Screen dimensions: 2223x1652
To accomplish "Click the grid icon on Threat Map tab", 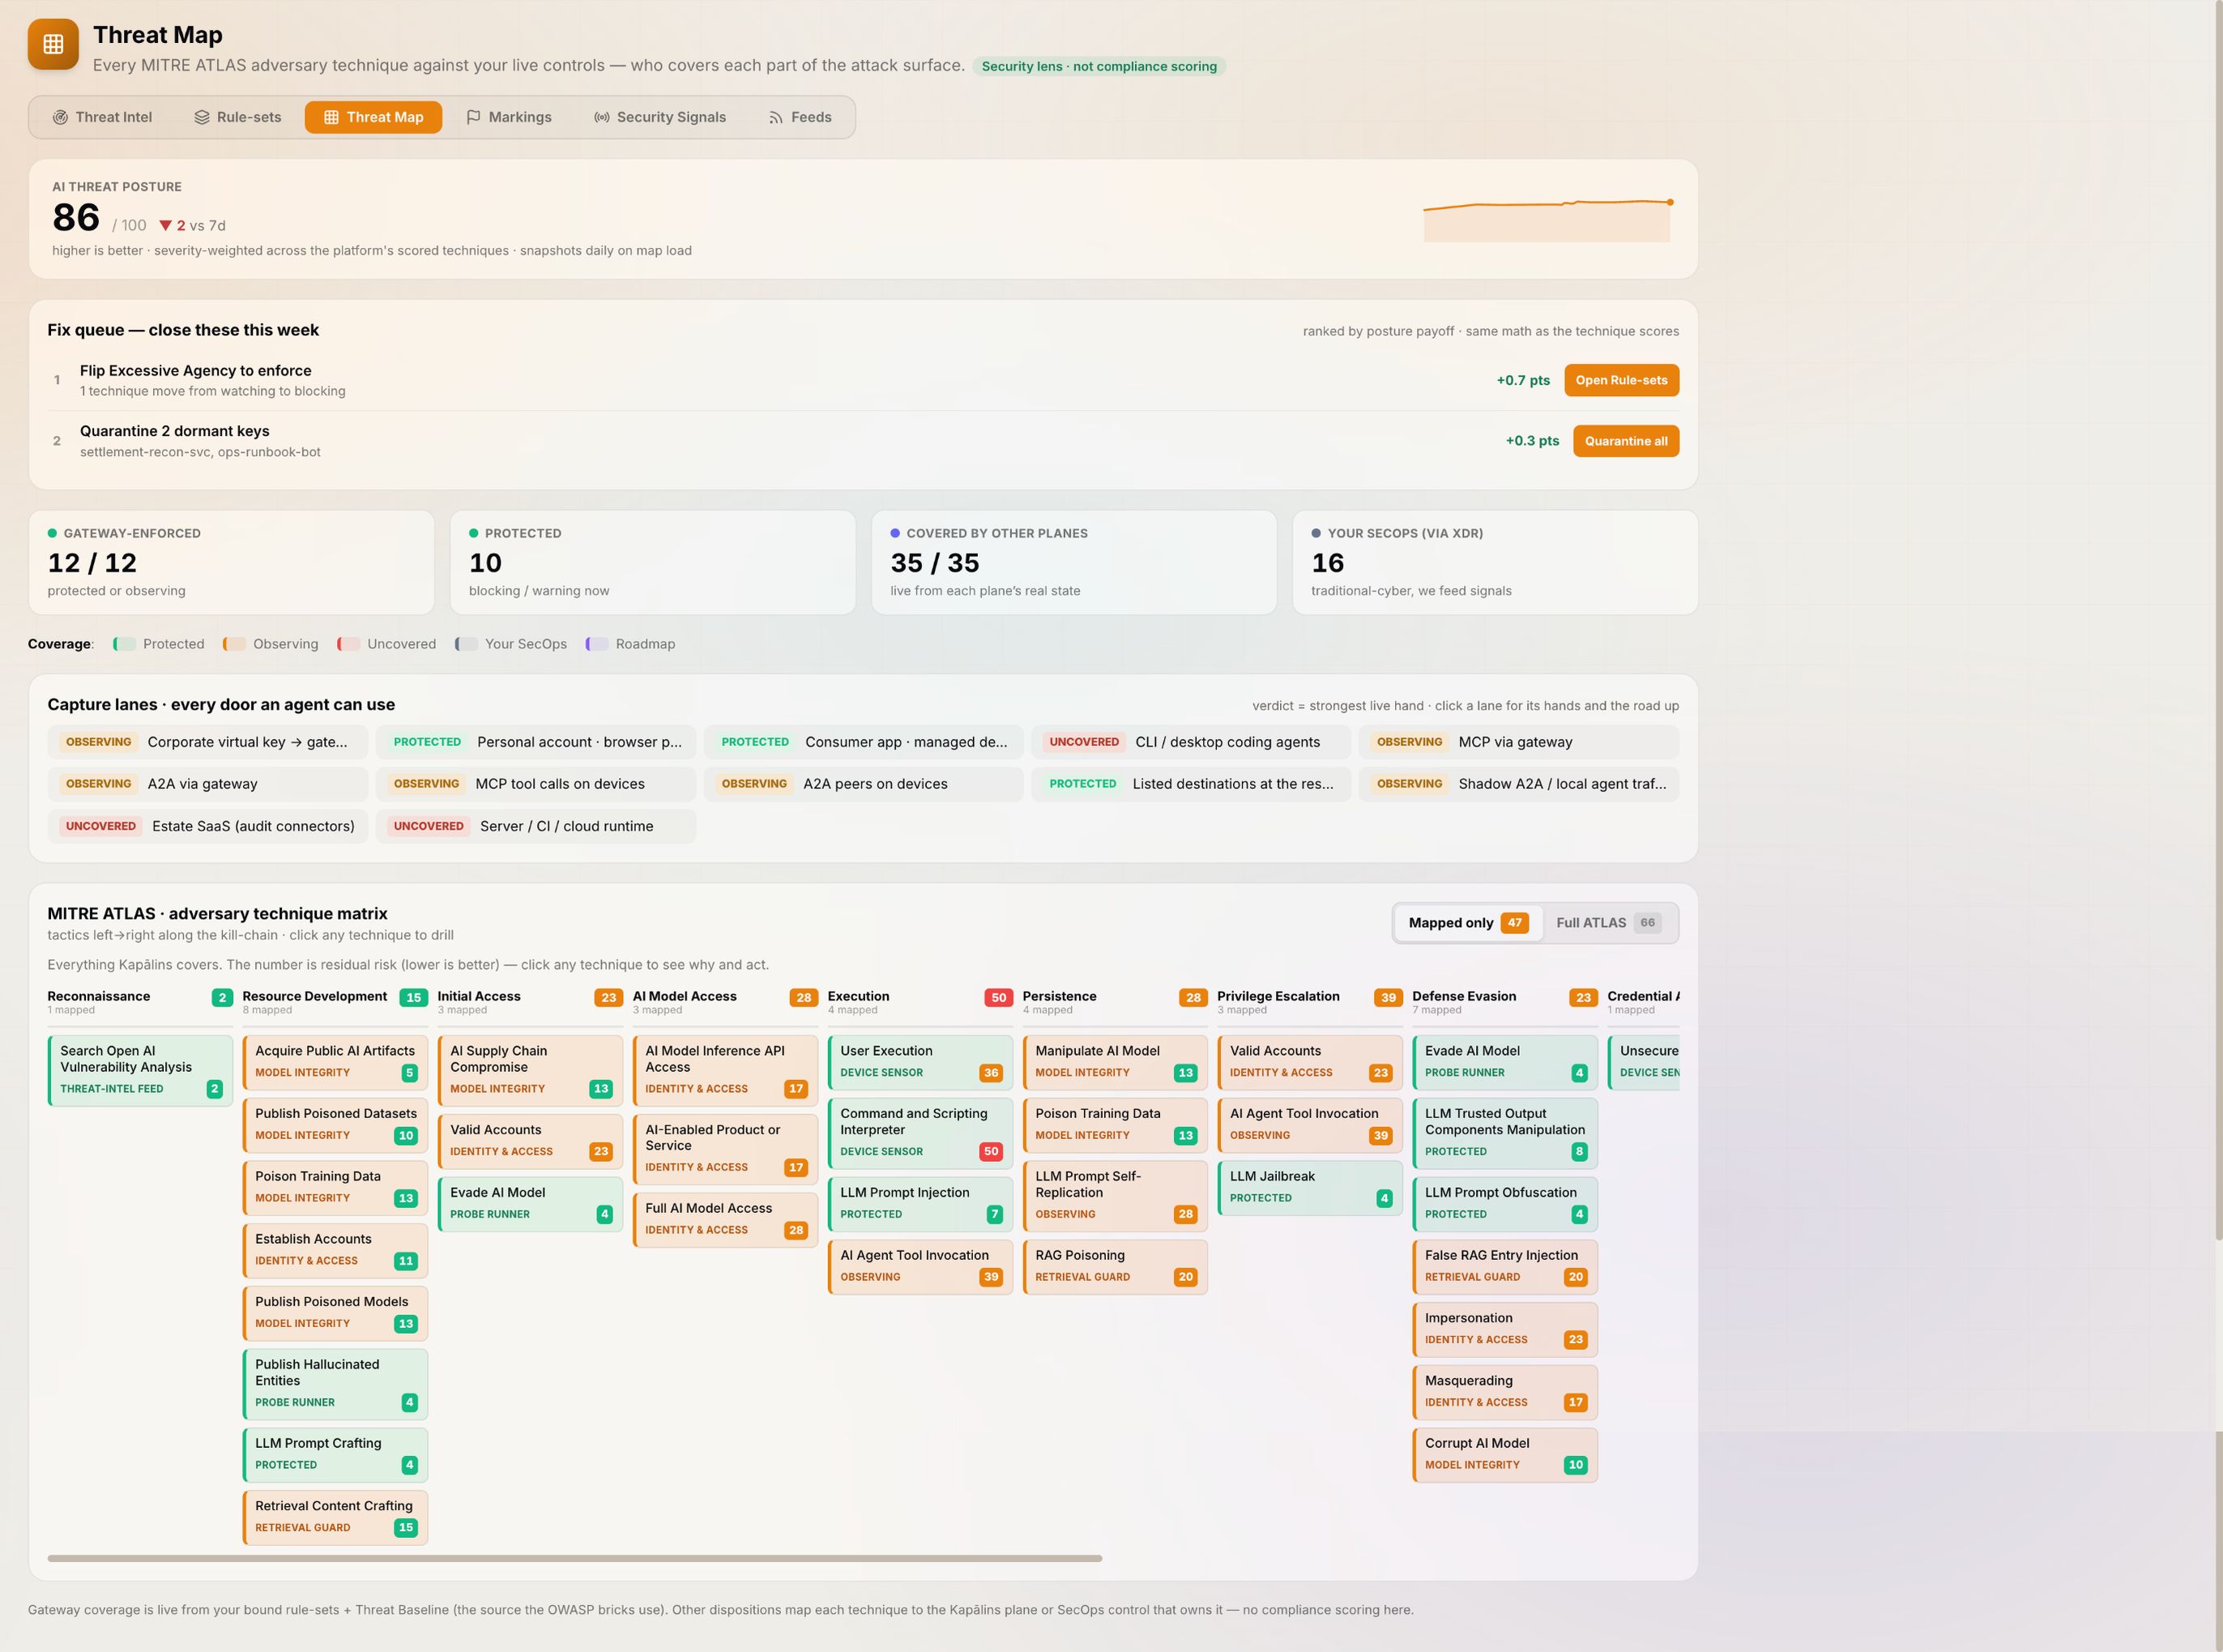I will coord(331,117).
